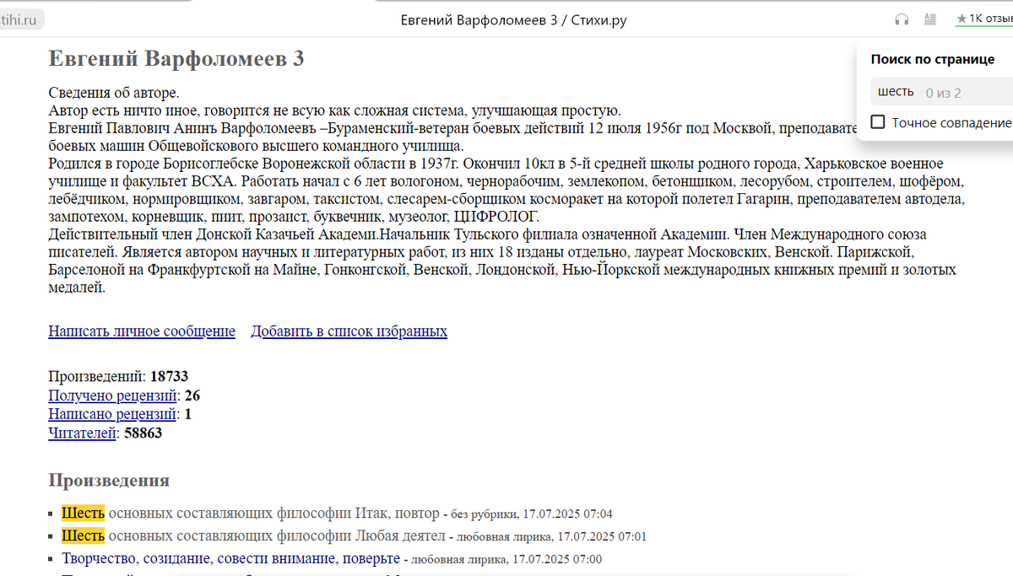Click the Произведения section heading
Image resolution: width=1013 pixels, height=576 pixels.
pos(109,481)
